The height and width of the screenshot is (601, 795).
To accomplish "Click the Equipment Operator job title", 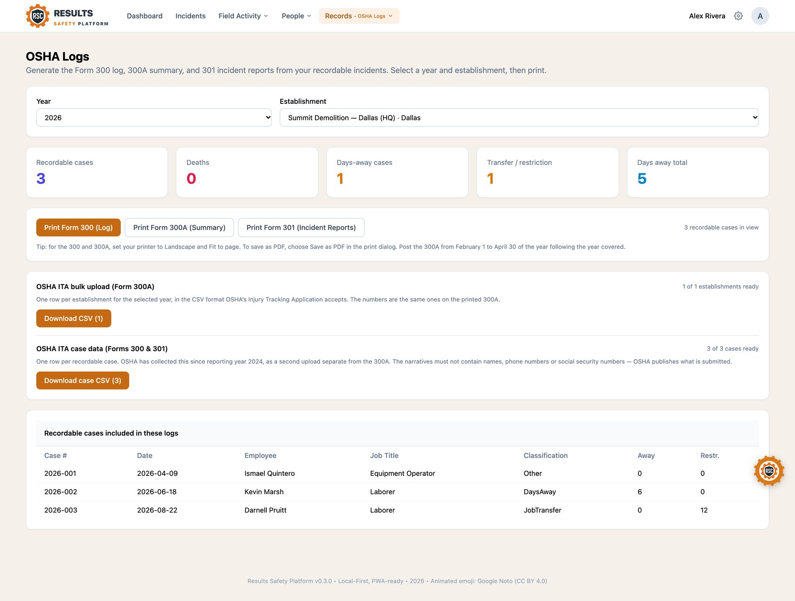I will point(402,473).
